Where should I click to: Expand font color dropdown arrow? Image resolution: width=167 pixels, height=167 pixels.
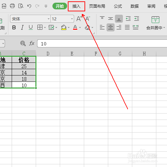[80, 27]
